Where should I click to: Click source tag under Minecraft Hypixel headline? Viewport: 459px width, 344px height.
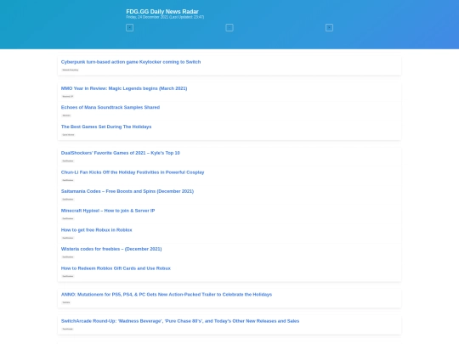click(68, 218)
